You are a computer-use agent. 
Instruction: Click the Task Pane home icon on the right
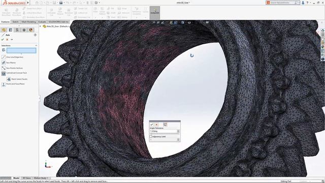[x=323, y=30]
